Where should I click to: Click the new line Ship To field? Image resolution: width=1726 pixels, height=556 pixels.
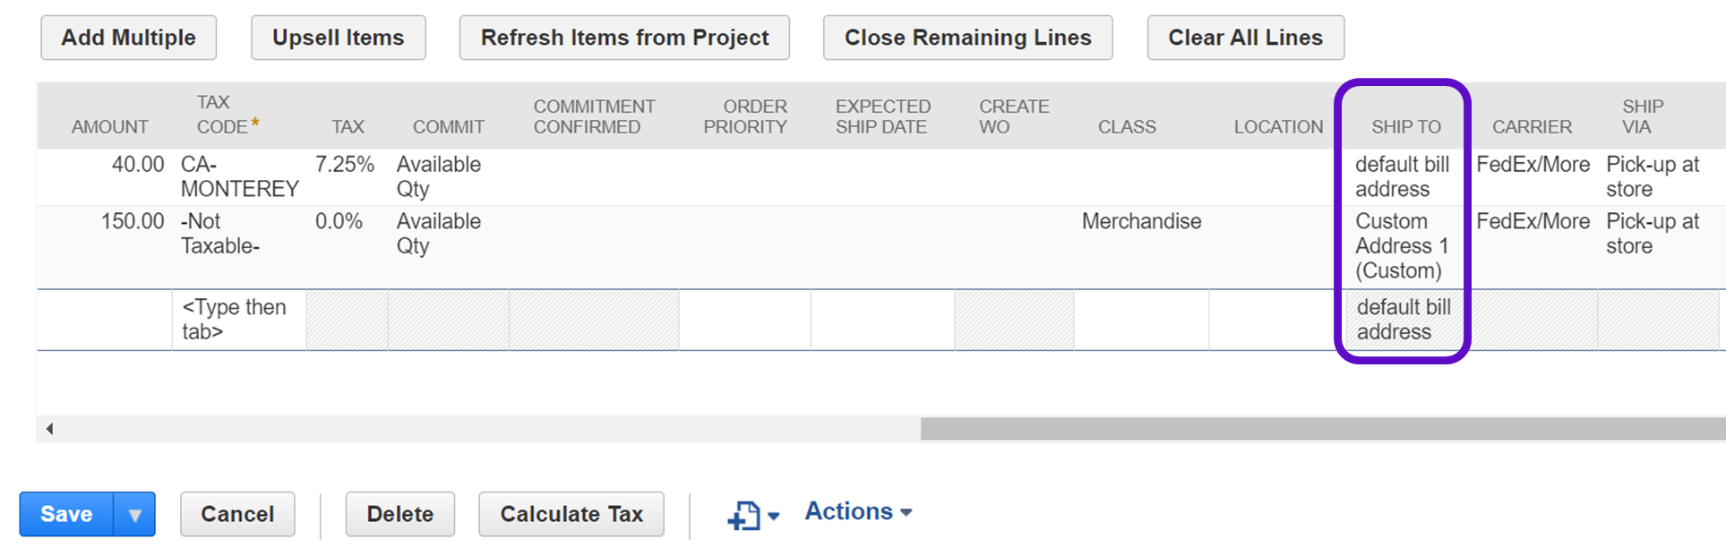click(x=1403, y=320)
